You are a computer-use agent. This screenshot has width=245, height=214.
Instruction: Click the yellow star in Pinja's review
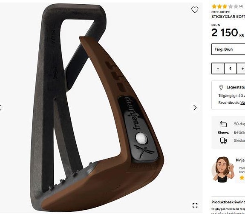tap(242, 178)
